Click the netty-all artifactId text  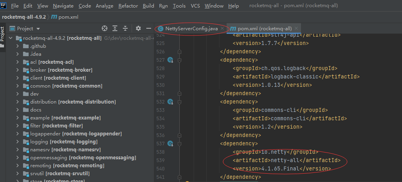click(285, 160)
